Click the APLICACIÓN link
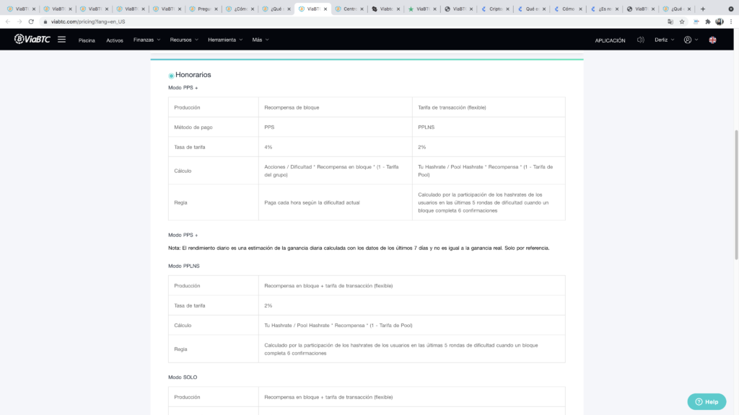This screenshot has width=739, height=415. [610, 40]
